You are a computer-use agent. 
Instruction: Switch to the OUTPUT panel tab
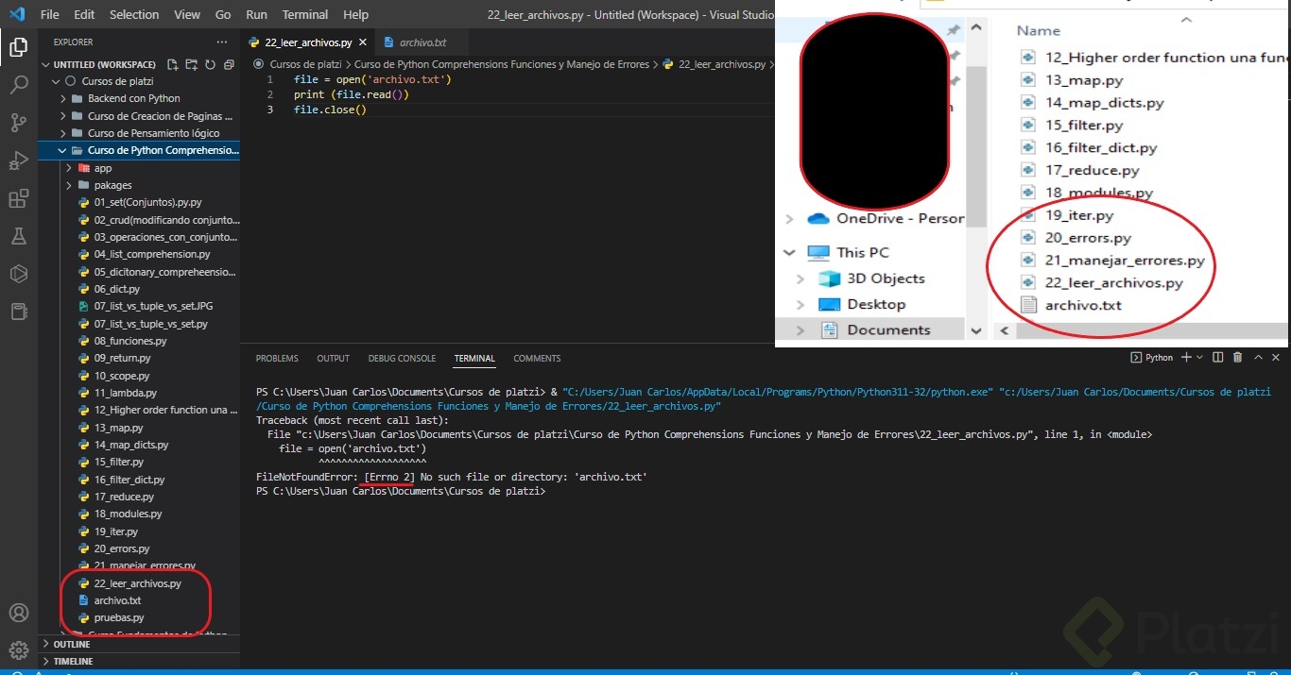(x=333, y=358)
